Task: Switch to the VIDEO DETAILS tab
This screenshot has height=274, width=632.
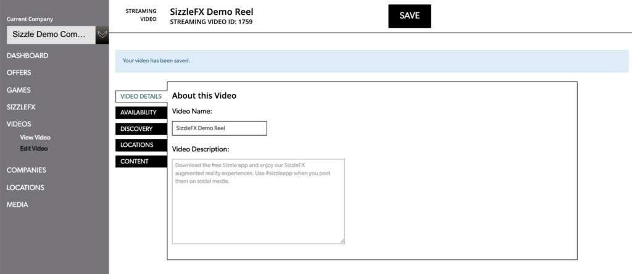Action: click(x=141, y=96)
